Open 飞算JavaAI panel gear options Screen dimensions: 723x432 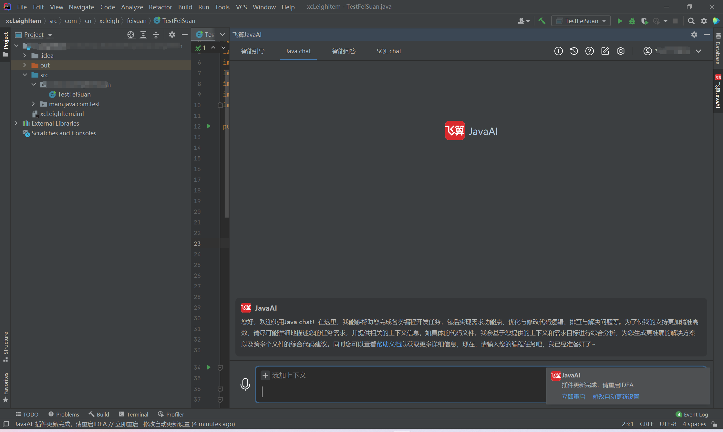tap(694, 35)
